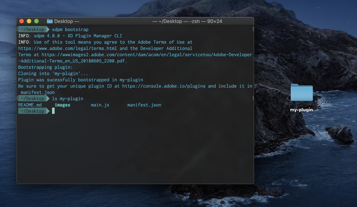The image size is (357, 207).
Task: Click the yellow minimize button
Action: (x=29, y=21)
